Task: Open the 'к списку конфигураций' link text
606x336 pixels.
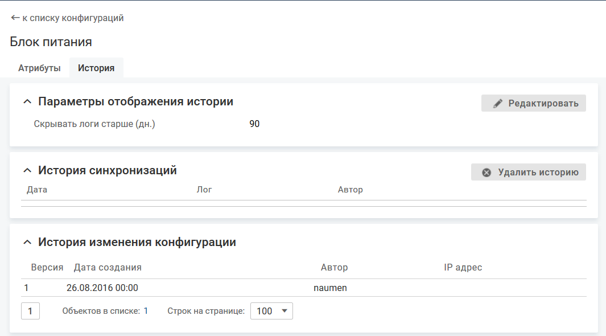Action: (x=73, y=18)
